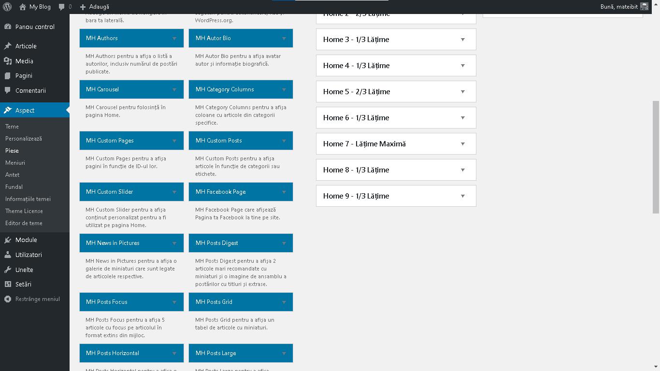Image resolution: width=660 pixels, height=371 pixels.
Task: Open the MH Carousel widget dropdown arrow
Action: pos(174,89)
